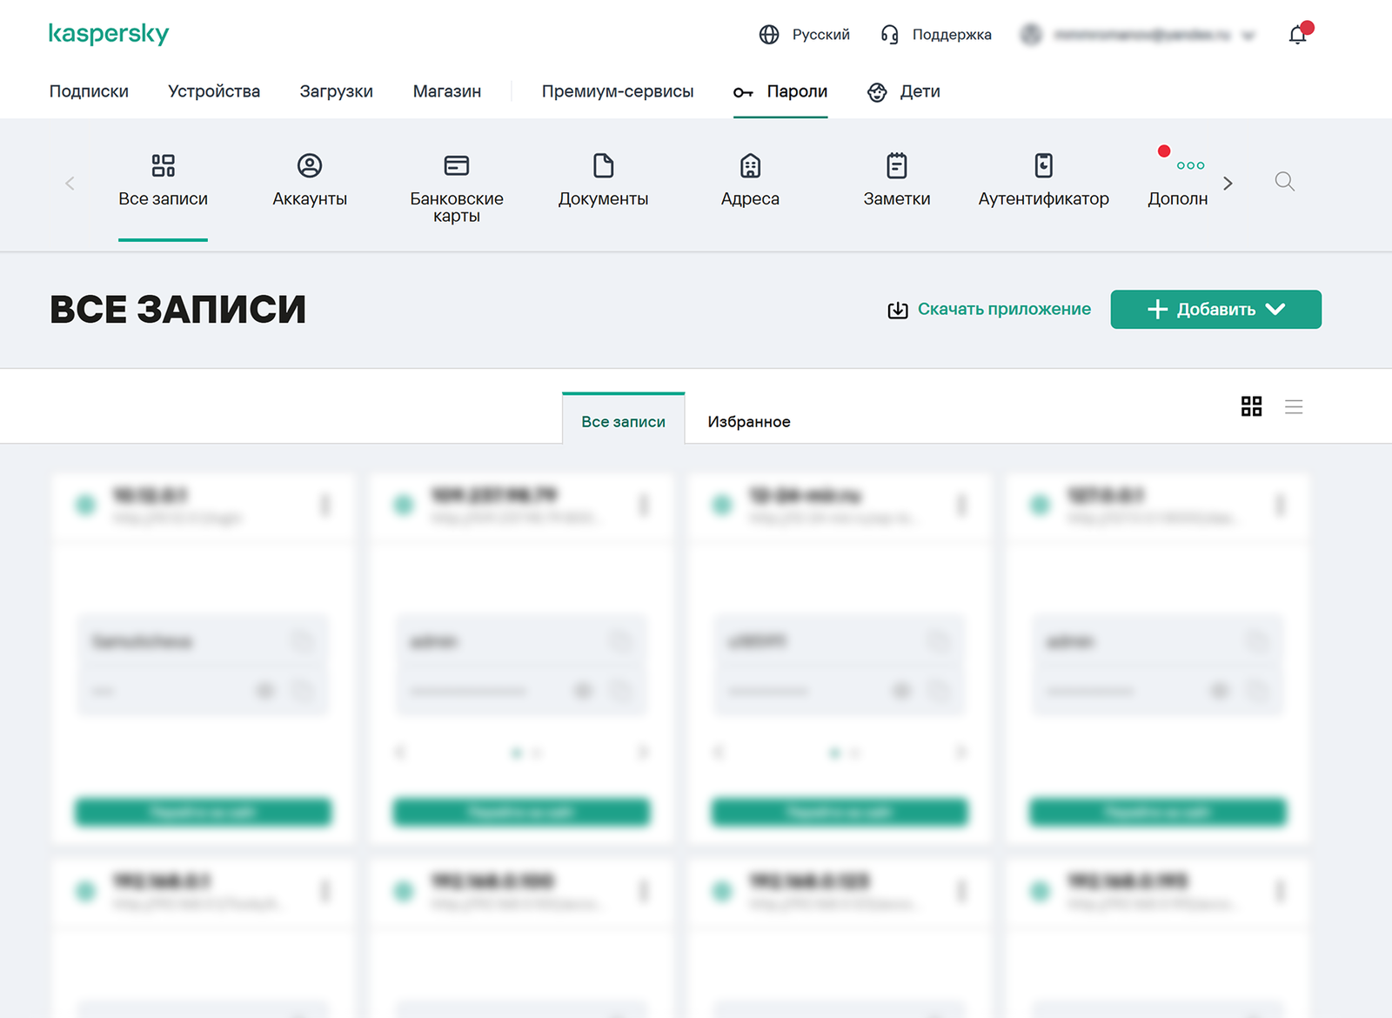Show password on third card
The height and width of the screenshot is (1018, 1392).
coord(902,691)
